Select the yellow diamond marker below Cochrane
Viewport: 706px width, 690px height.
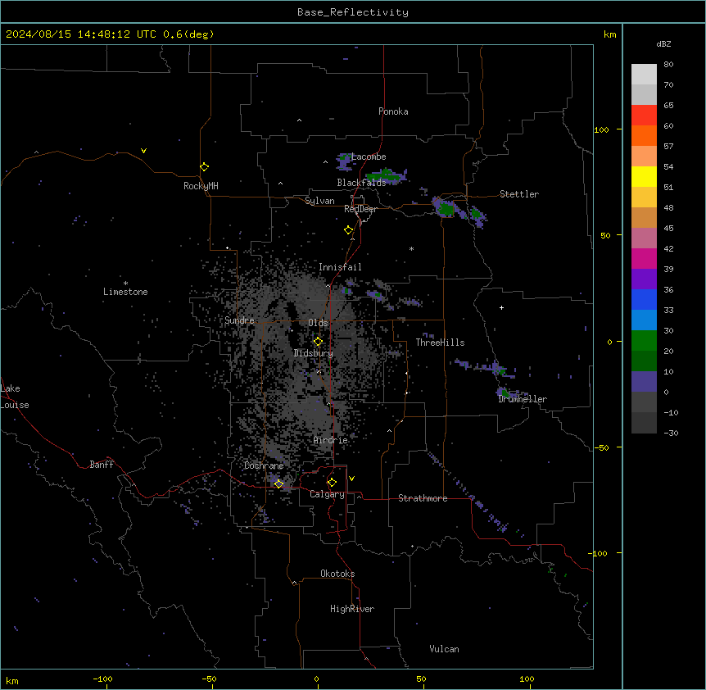278,483
